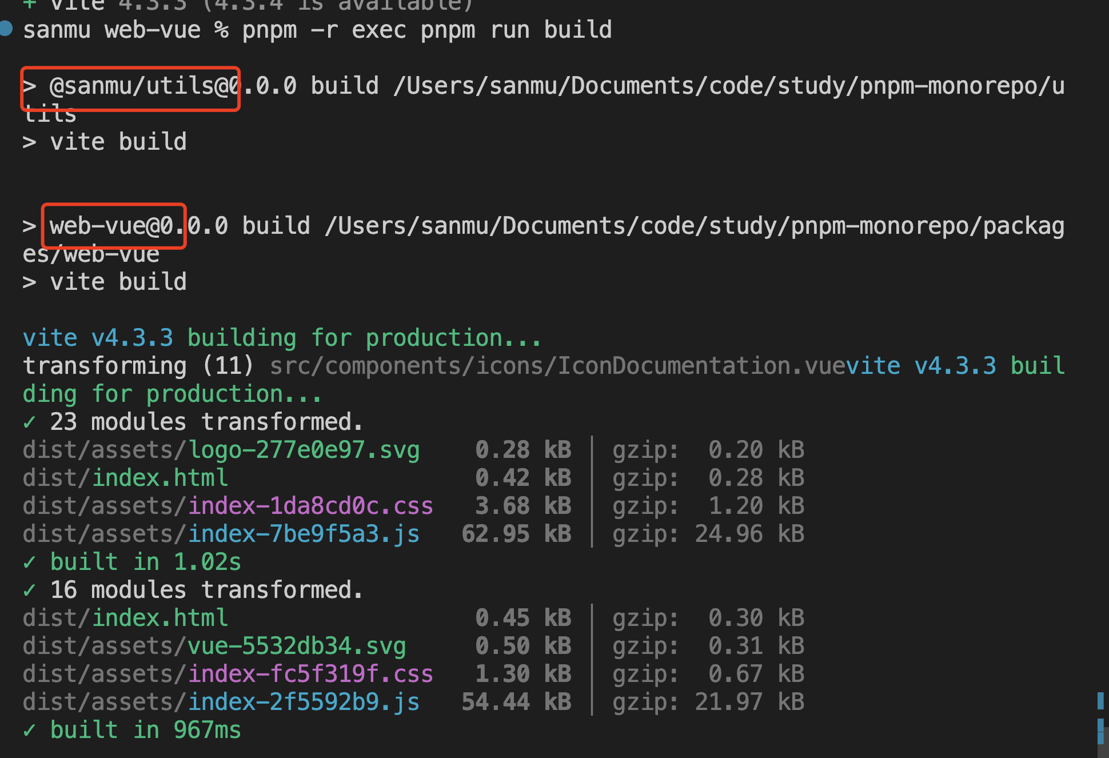
Task: Open src/components/icons/IconDocumentation.vue file link
Action: (x=557, y=366)
